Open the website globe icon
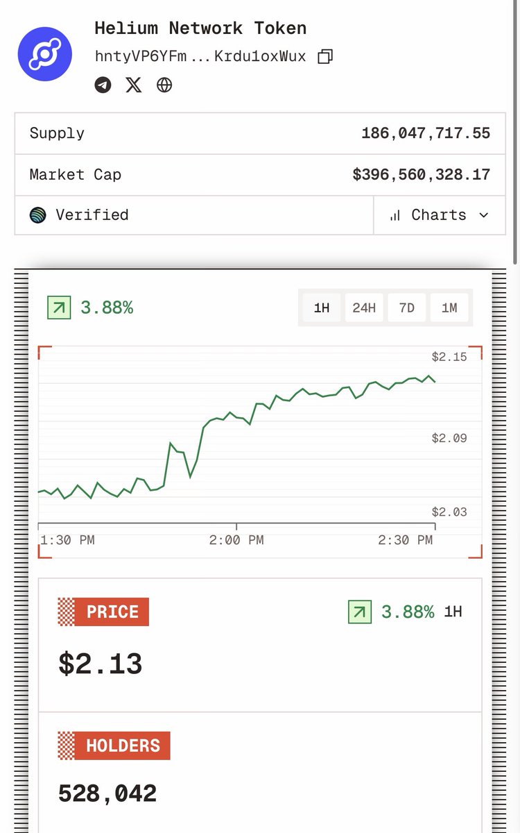The height and width of the screenshot is (833, 520). [x=164, y=85]
